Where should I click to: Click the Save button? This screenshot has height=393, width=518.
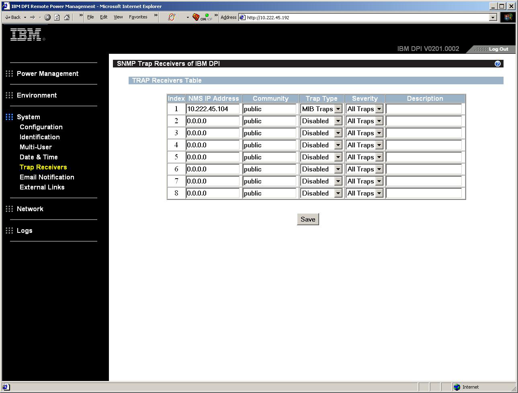point(308,219)
